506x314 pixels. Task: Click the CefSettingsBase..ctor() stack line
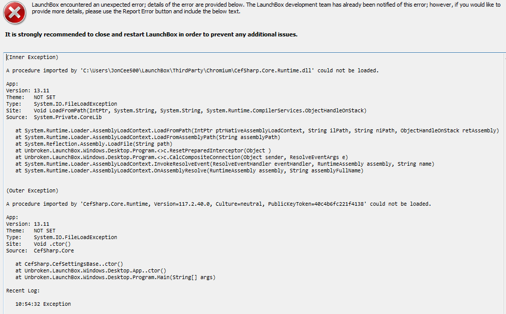[69, 264]
